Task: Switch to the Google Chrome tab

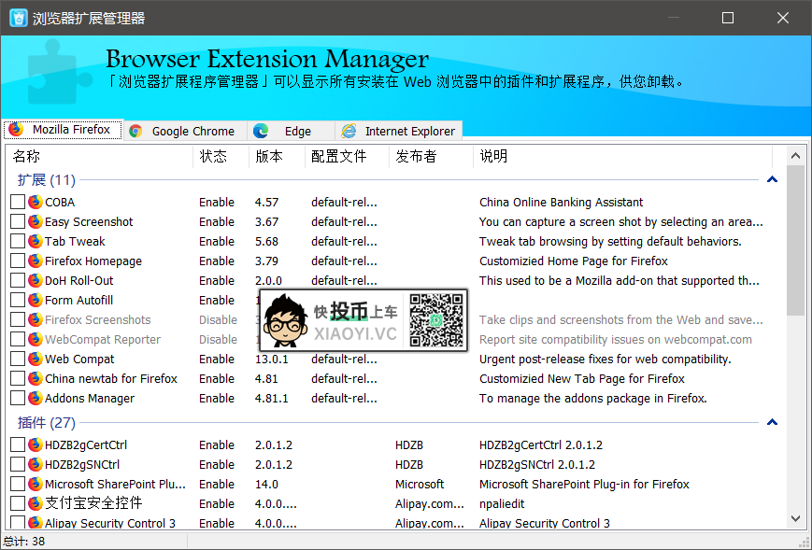Action: pyautogui.click(x=186, y=131)
